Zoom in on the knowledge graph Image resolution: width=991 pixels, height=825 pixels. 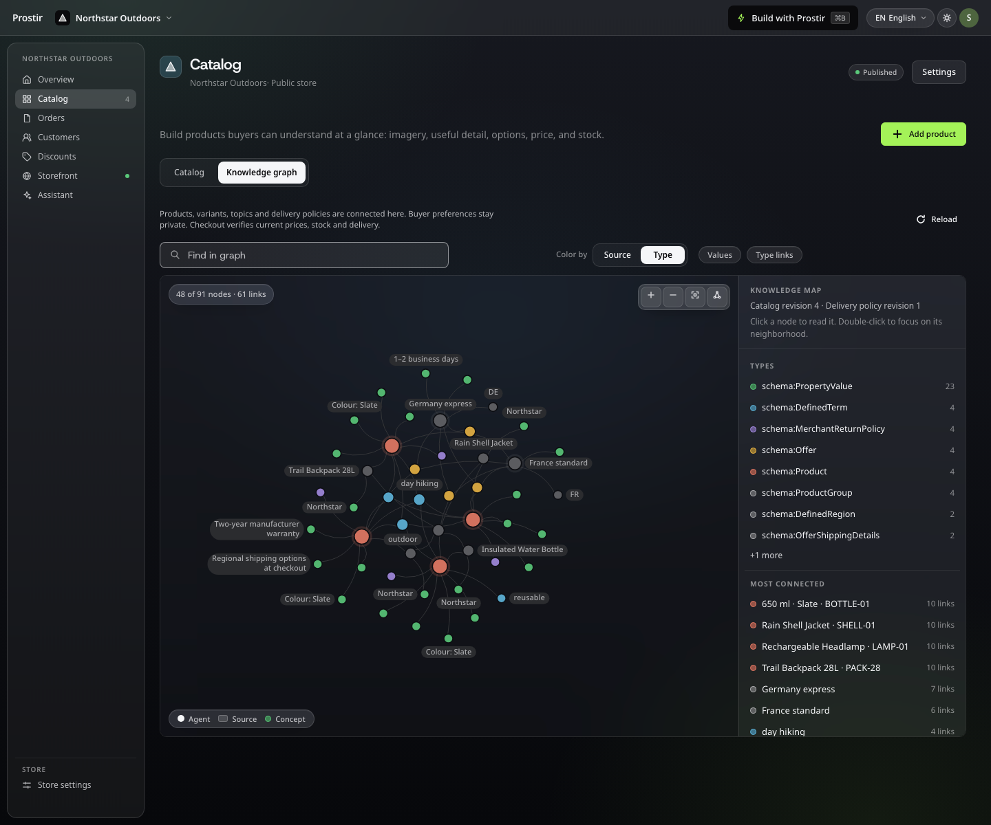[x=651, y=296]
